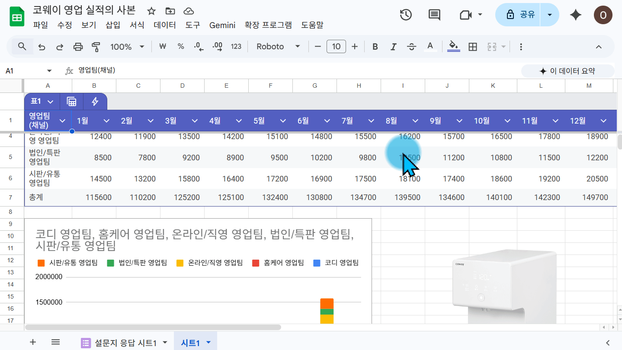Format as Korean won currency

point(163,47)
